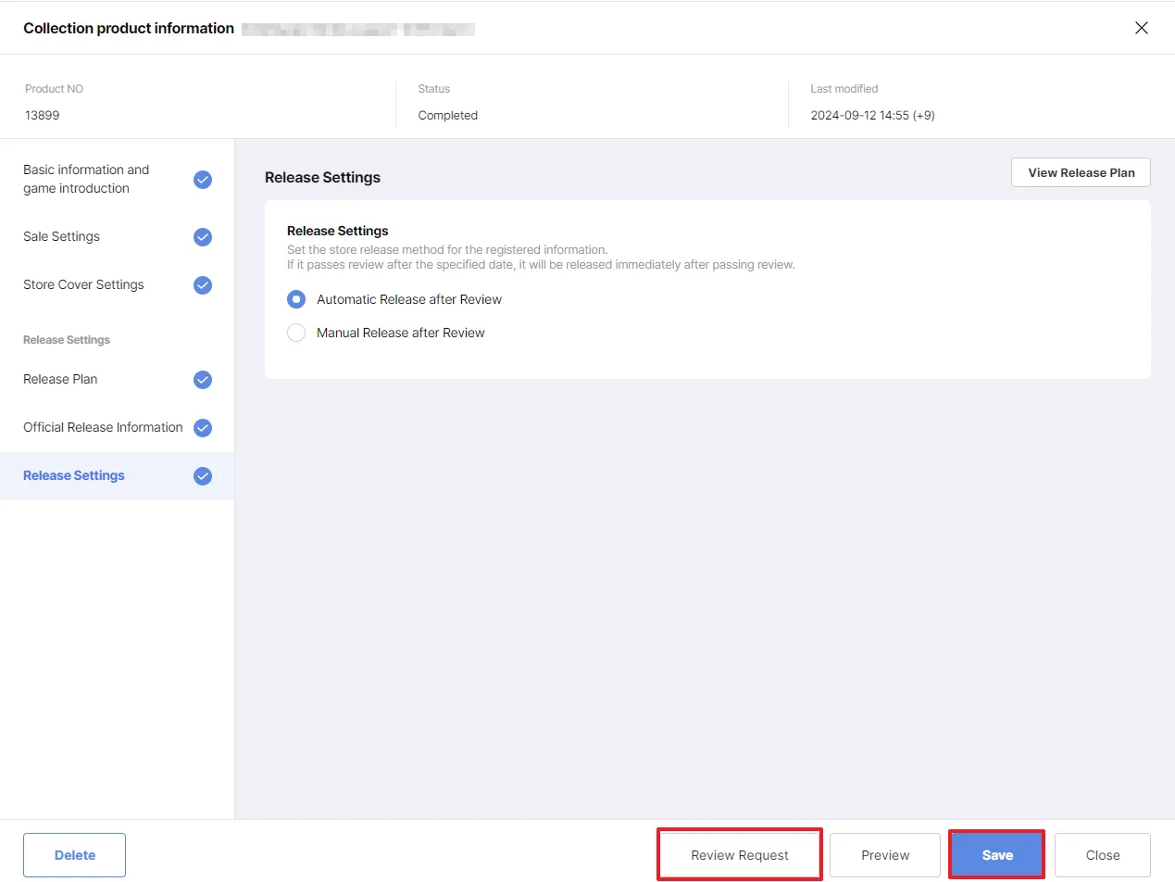The image size is (1175, 882).
Task: Select Manual Release after Review option
Action: (296, 333)
